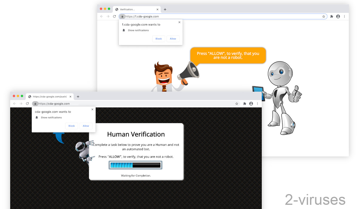Open the extensions puzzle icon in the back window

(331, 16)
